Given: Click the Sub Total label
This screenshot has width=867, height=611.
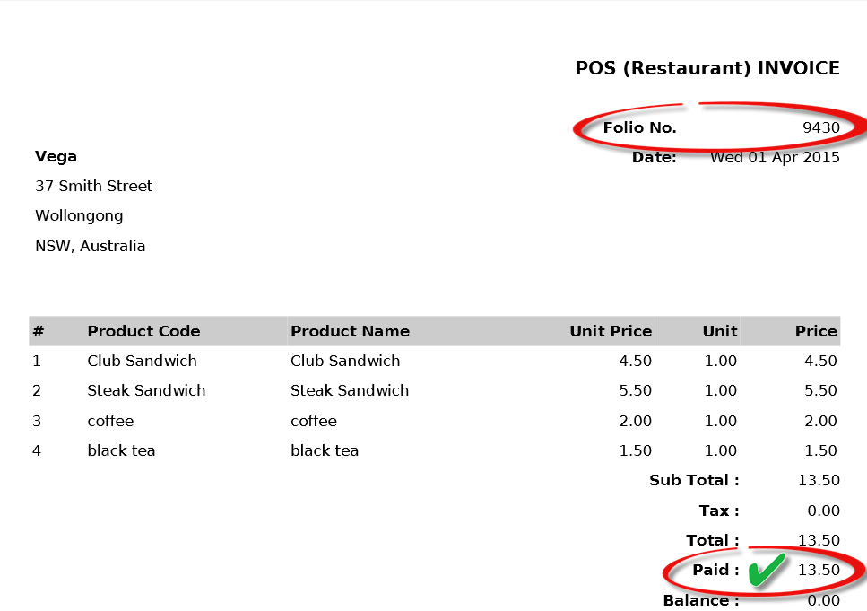Looking at the screenshot, I should tap(694, 480).
